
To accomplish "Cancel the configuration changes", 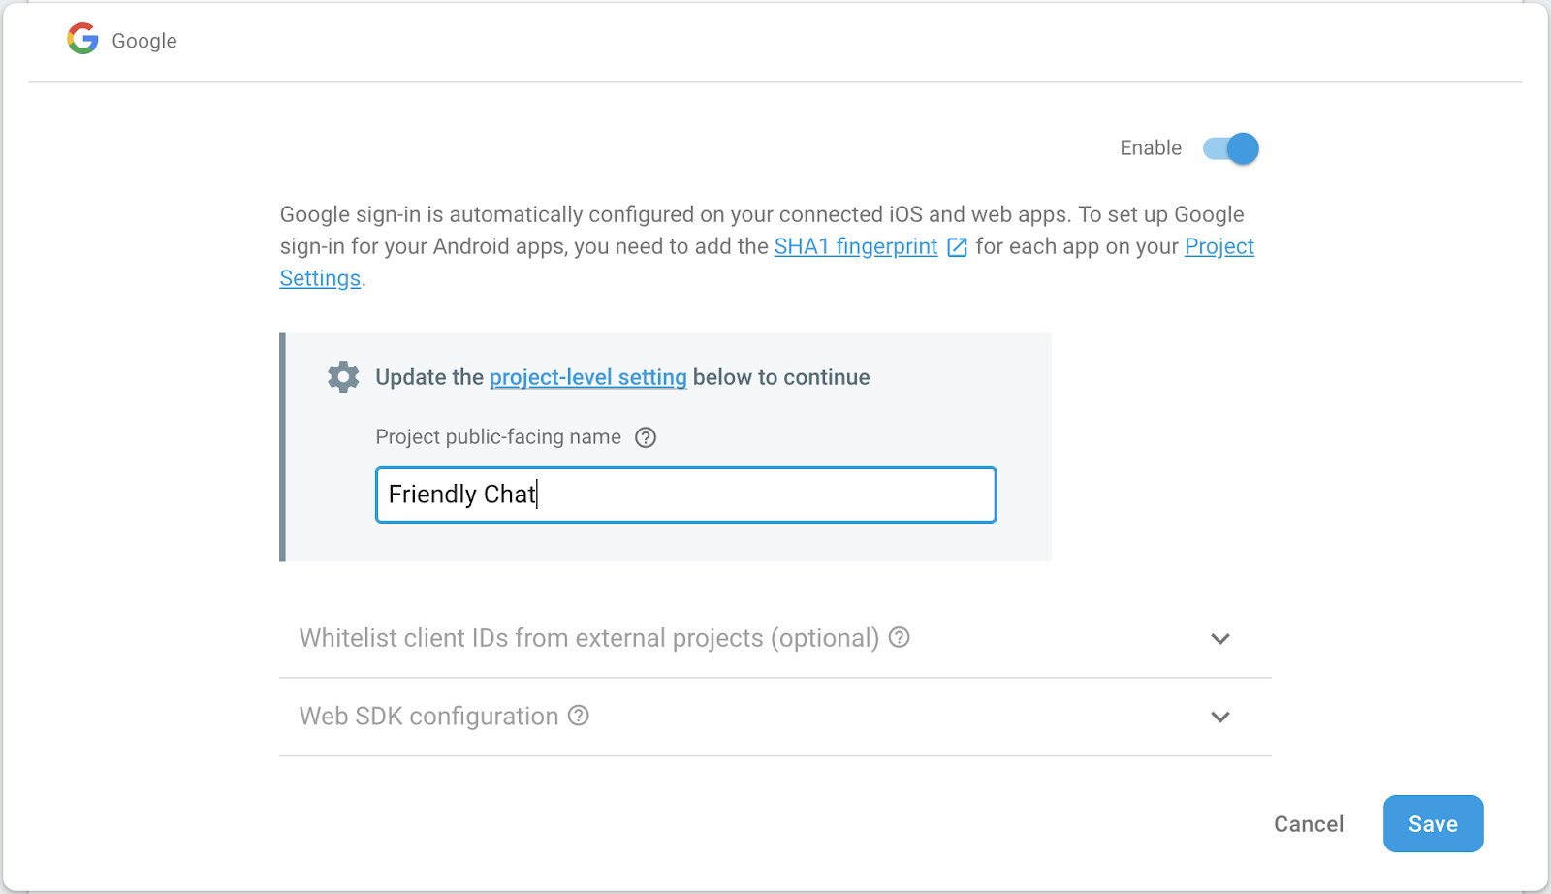I will (x=1309, y=823).
